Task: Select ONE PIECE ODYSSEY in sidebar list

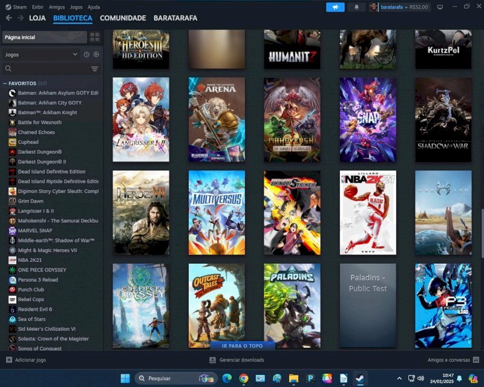Action: (x=42, y=270)
